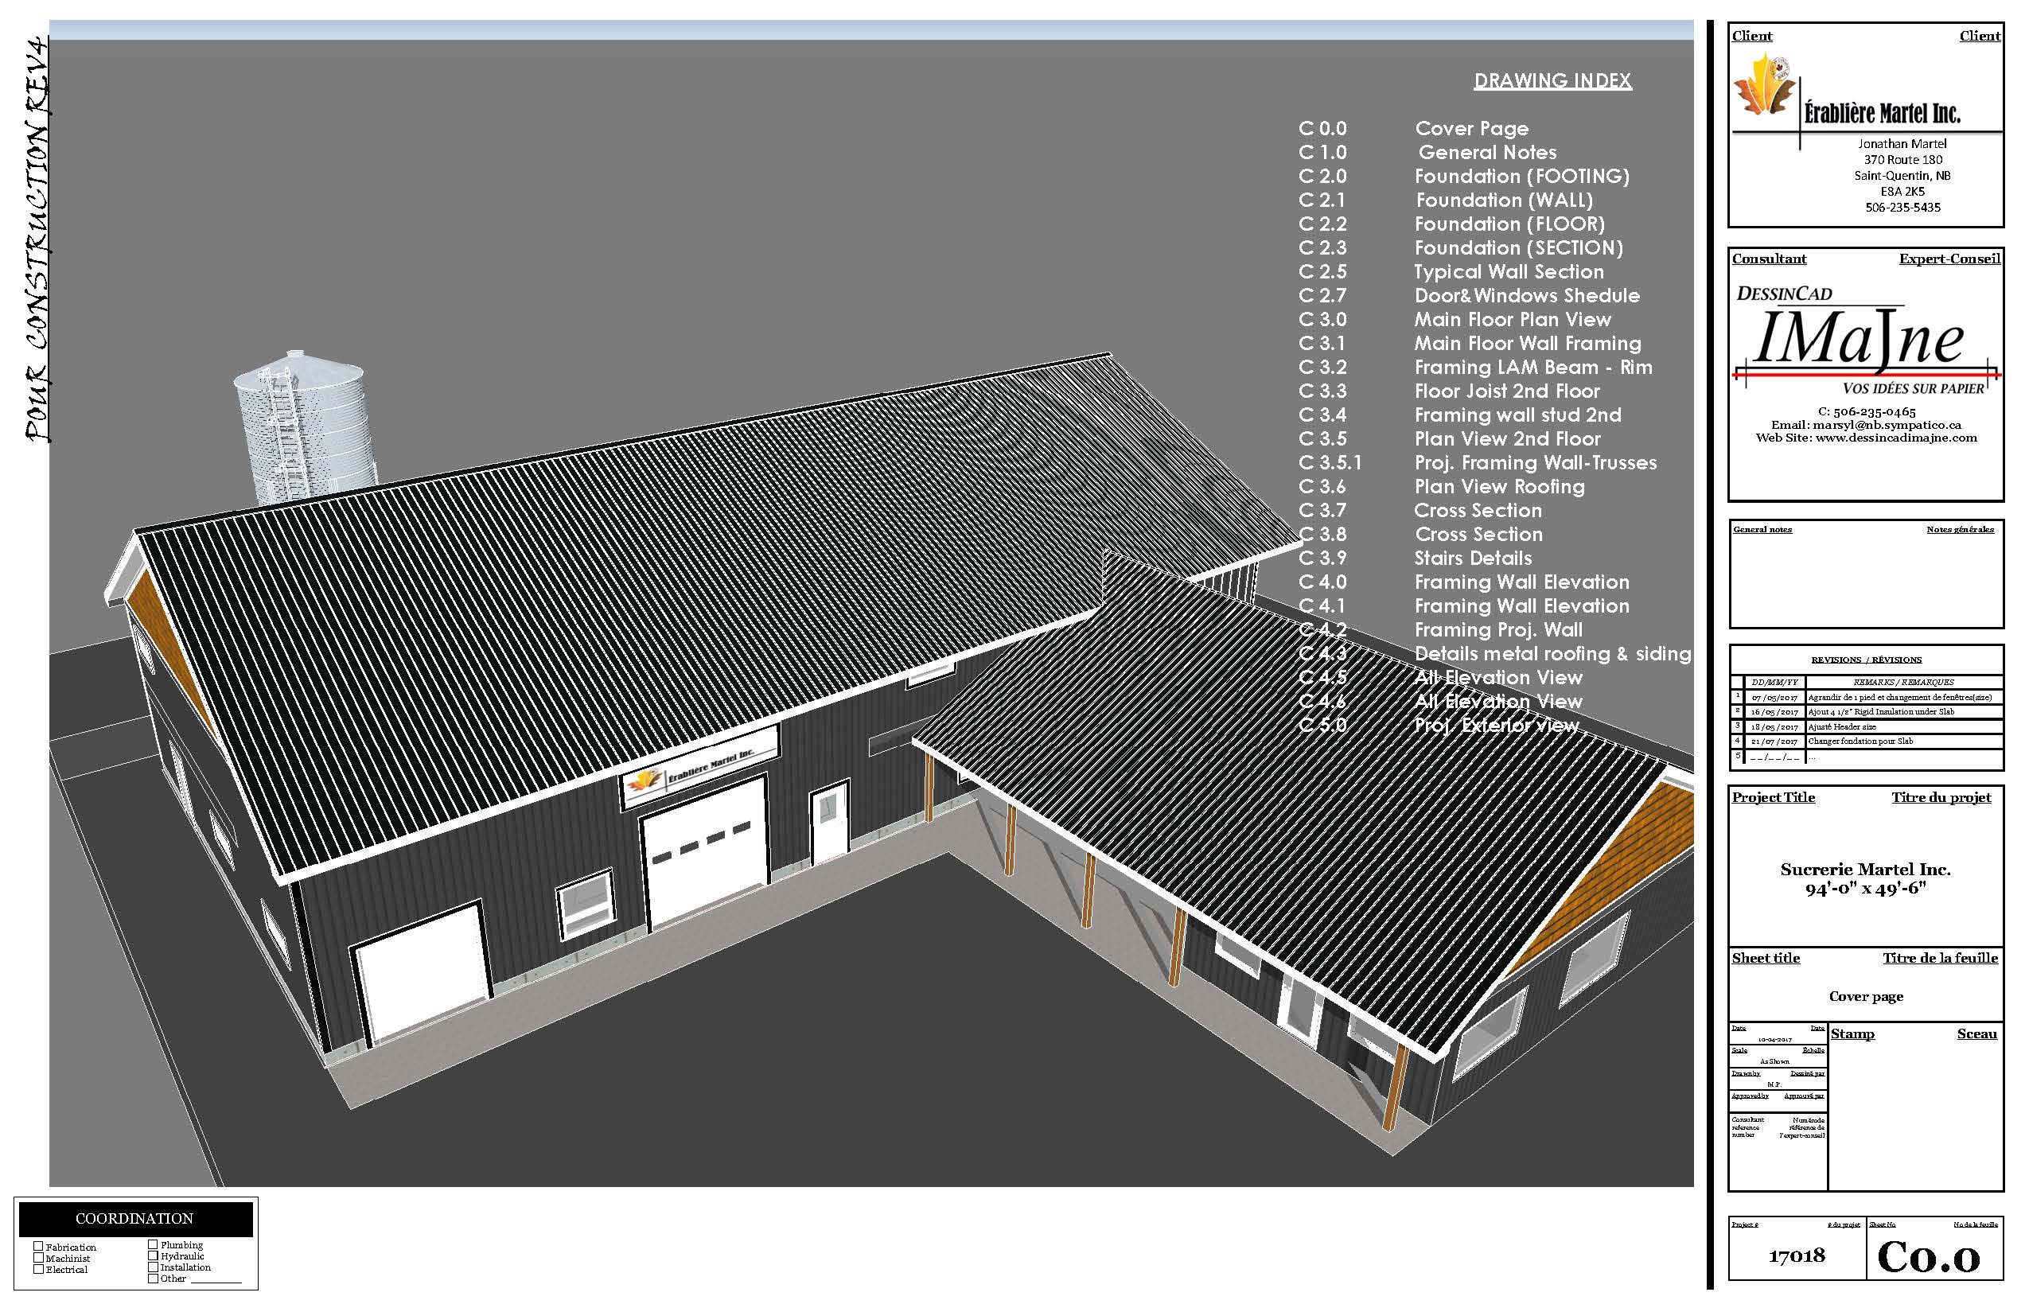This screenshot has width=2029, height=1304.
Task: Check the Fabrication coordination box
Action: click(x=38, y=1247)
